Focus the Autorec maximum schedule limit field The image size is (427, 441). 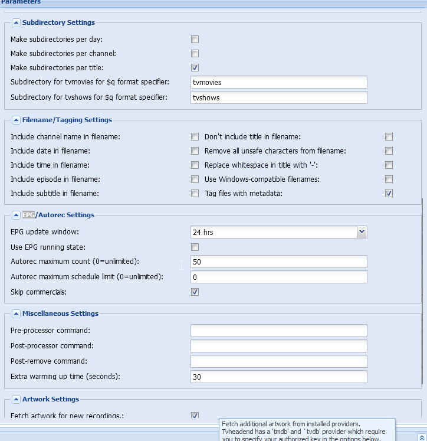pos(279,277)
